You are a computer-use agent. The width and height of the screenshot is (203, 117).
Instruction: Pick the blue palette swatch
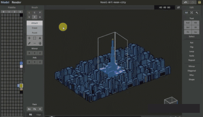coord(21,63)
